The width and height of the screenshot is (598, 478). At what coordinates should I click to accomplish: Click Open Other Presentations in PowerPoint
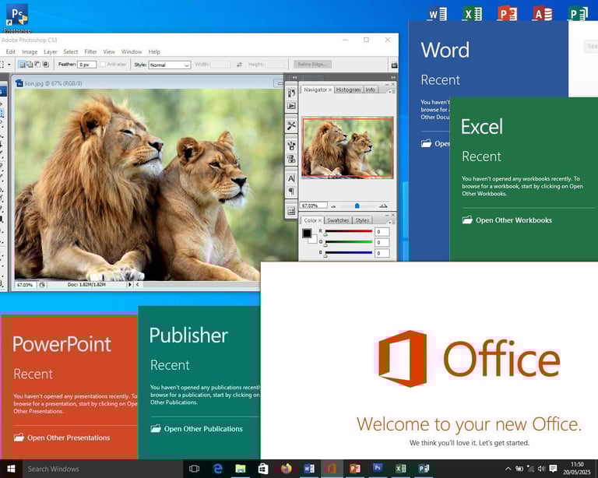pyautogui.click(x=62, y=438)
